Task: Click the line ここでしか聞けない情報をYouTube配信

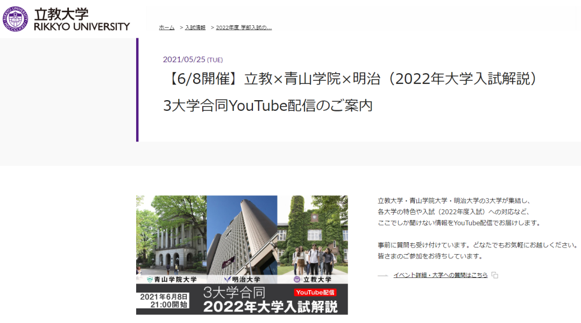Action: pyautogui.click(x=459, y=223)
